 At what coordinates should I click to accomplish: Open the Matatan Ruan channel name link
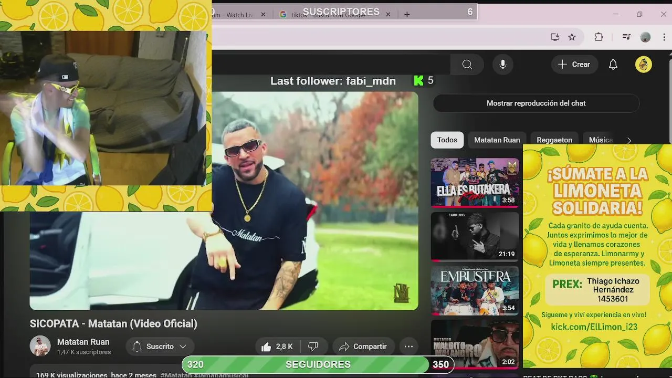pyautogui.click(x=83, y=342)
